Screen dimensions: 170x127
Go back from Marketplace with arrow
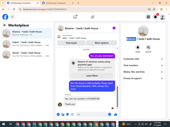click(5, 25)
